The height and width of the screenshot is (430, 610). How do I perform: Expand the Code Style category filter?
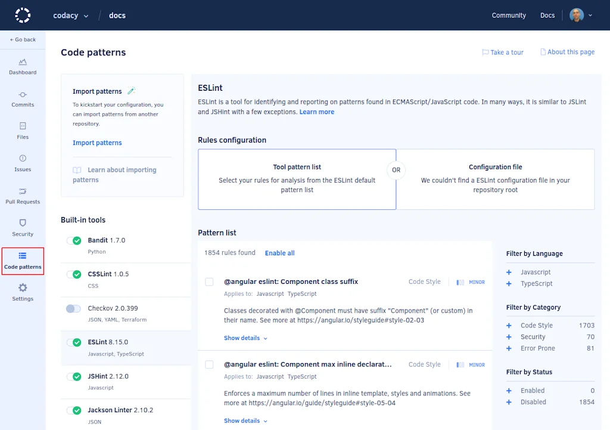pos(508,325)
